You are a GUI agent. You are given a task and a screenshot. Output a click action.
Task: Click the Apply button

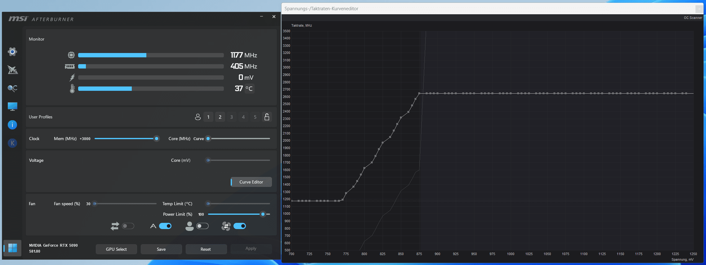point(251,249)
